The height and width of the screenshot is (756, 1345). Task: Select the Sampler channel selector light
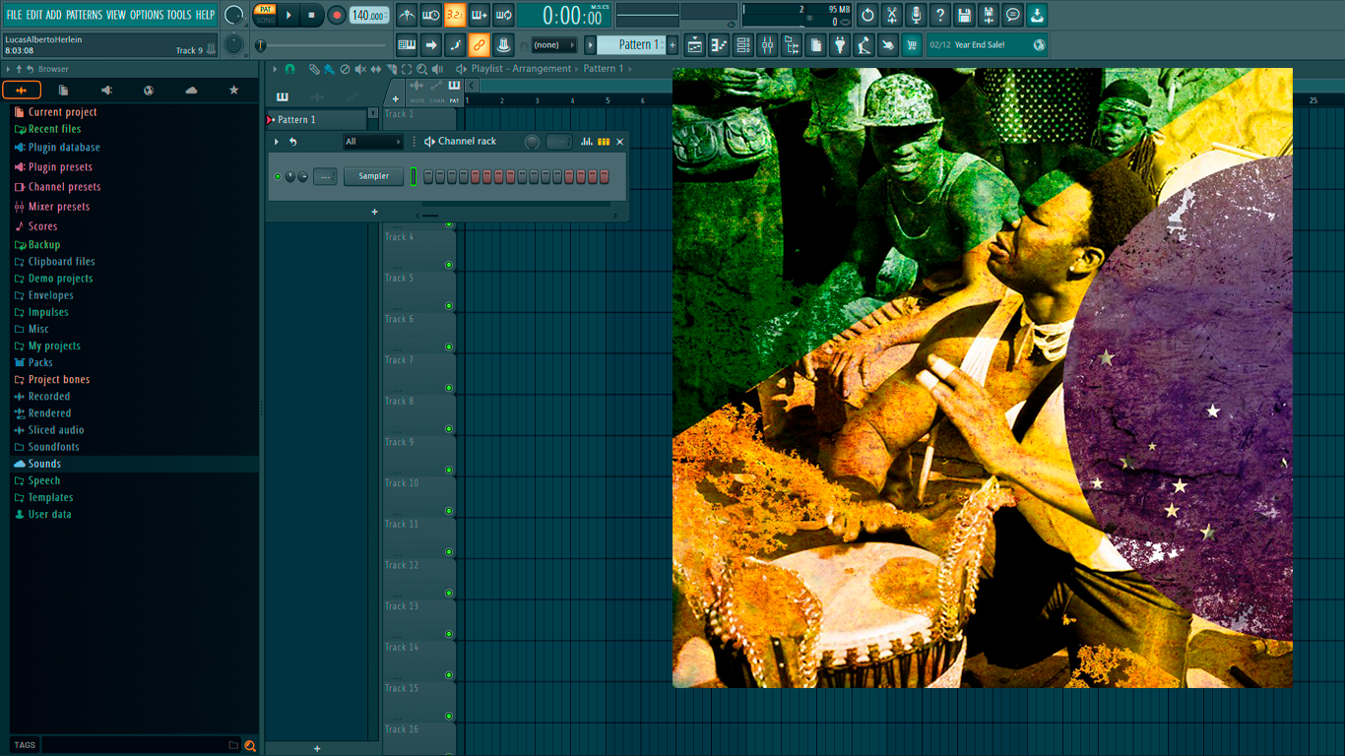(414, 176)
